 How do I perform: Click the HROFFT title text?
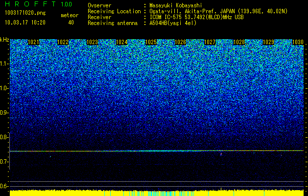(x=30, y=4)
